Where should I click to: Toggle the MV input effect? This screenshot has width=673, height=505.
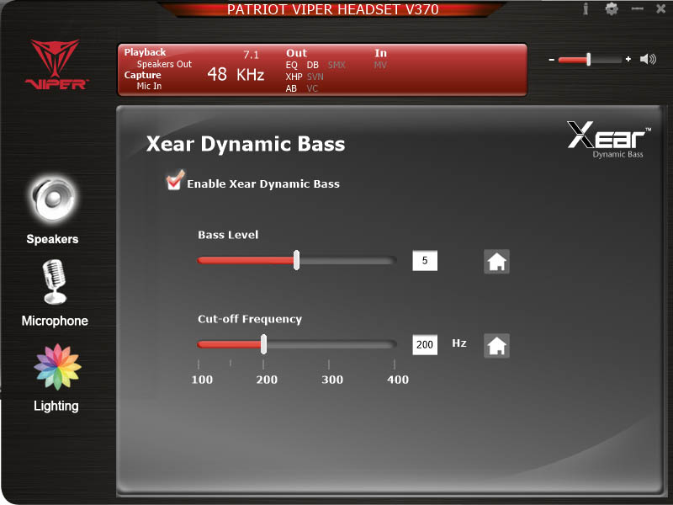(380, 66)
